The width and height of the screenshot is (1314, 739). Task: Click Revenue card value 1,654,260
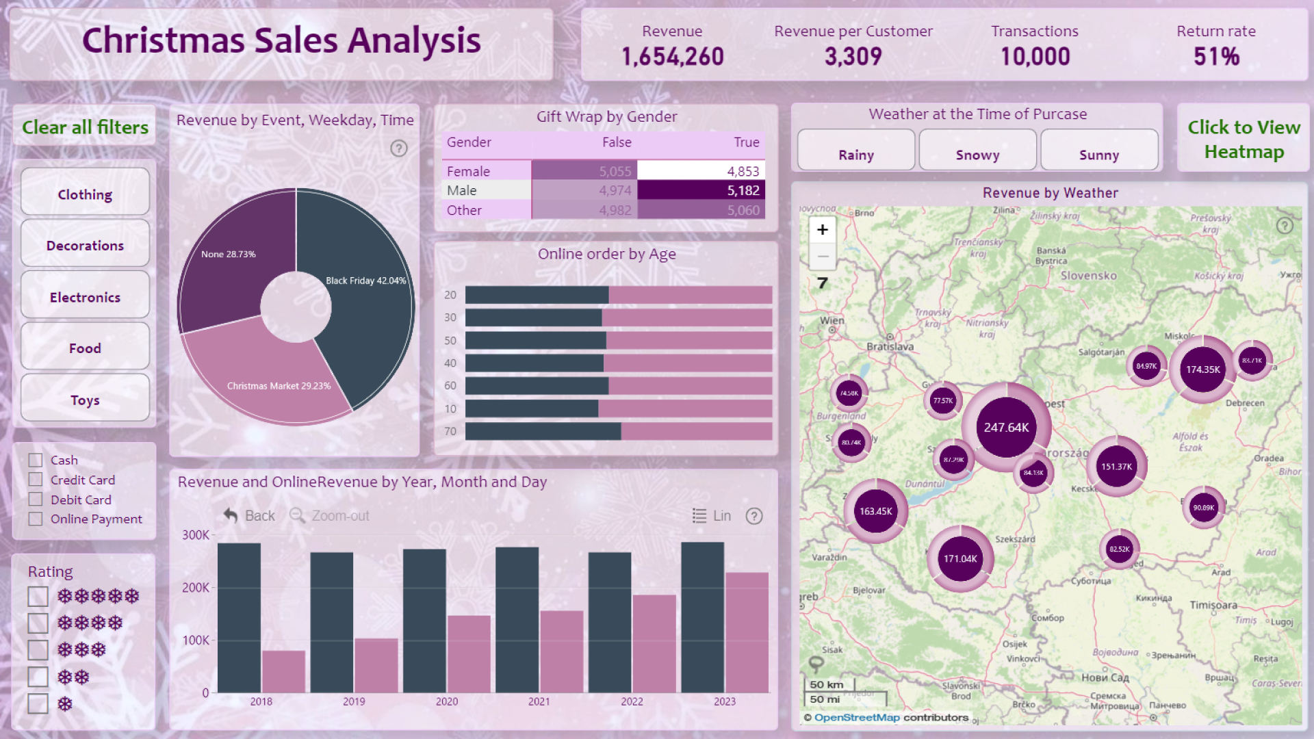(672, 56)
